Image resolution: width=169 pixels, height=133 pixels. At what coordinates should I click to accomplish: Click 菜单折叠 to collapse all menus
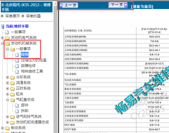point(33,16)
